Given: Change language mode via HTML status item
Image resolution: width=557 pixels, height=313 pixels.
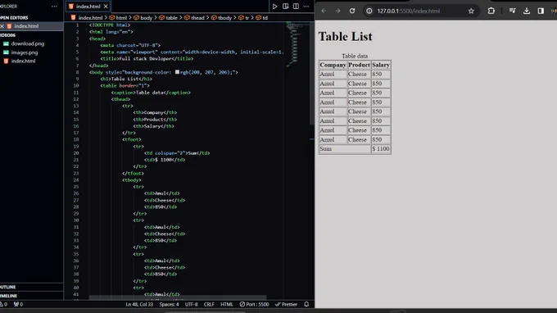Looking at the screenshot, I should (227, 305).
